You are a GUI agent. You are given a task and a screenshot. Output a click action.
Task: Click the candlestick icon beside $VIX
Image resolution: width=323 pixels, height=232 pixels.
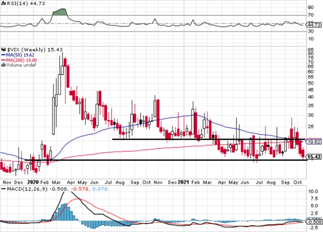pyautogui.click(x=4, y=50)
